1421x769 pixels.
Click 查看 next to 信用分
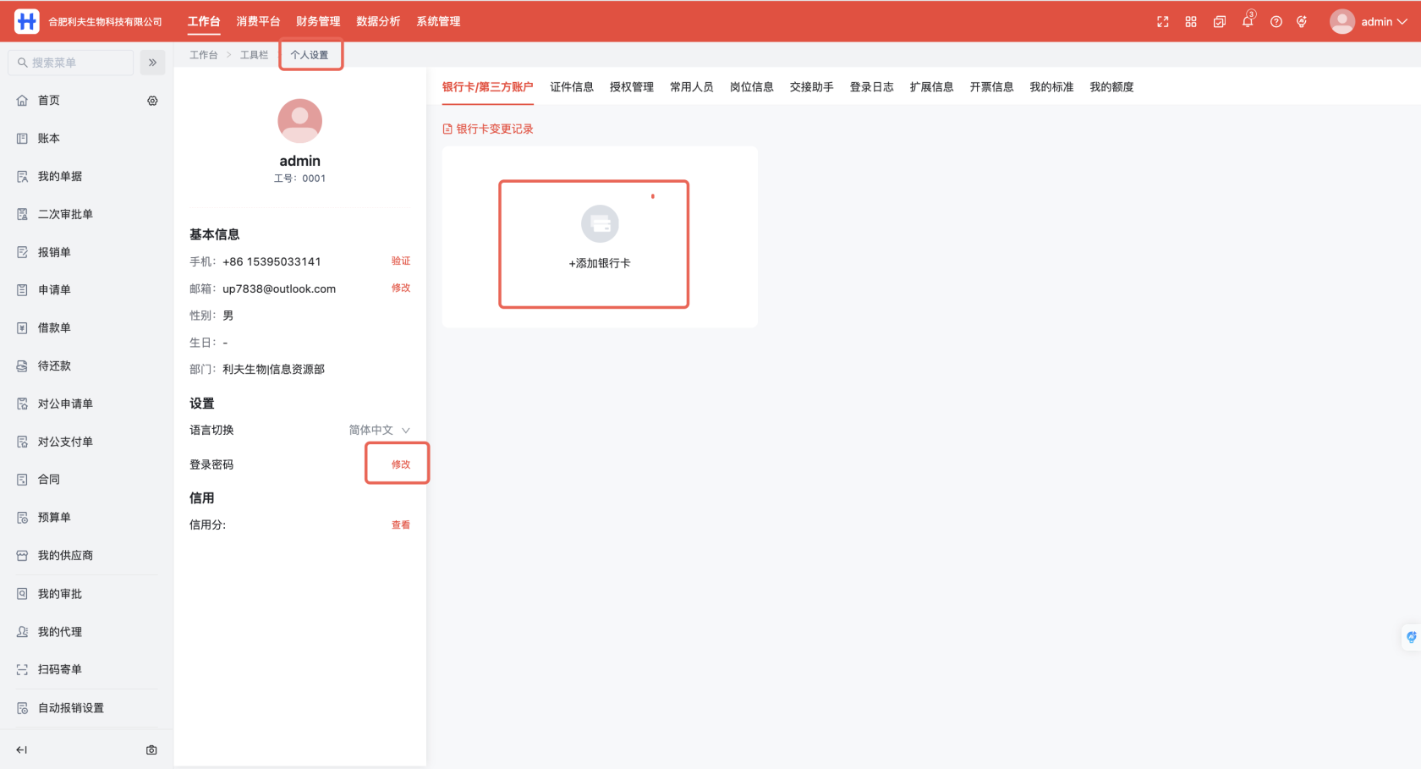(x=400, y=525)
